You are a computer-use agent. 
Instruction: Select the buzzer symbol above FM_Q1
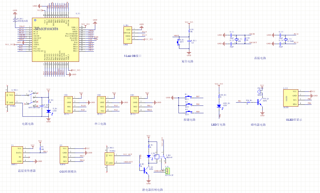259,91
